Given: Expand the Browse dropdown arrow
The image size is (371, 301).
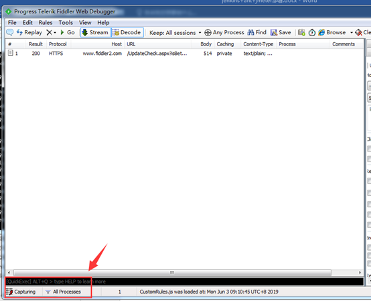Looking at the screenshot, I should click(x=352, y=32).
